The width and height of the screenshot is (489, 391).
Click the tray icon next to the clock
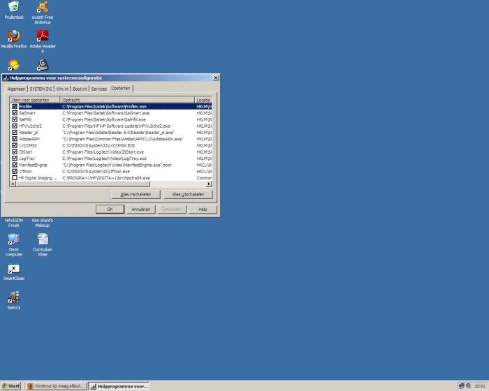pos(468,386)
